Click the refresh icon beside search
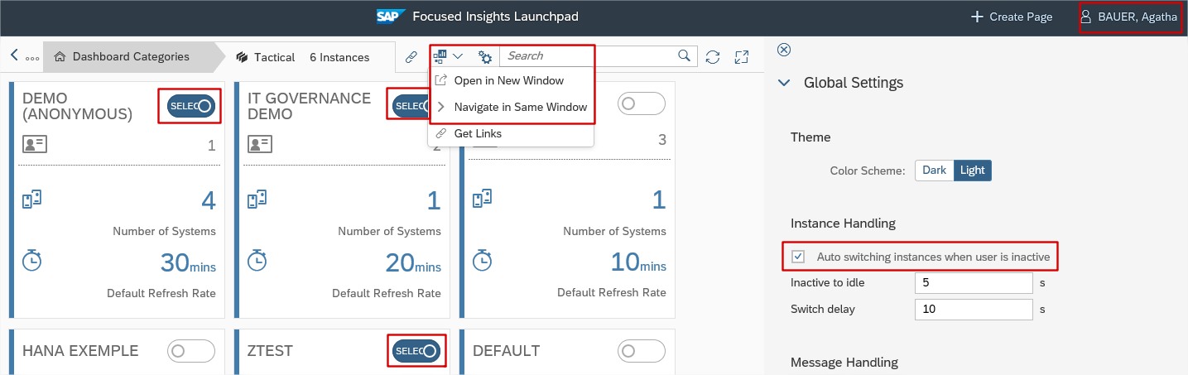 pos(713,56)
